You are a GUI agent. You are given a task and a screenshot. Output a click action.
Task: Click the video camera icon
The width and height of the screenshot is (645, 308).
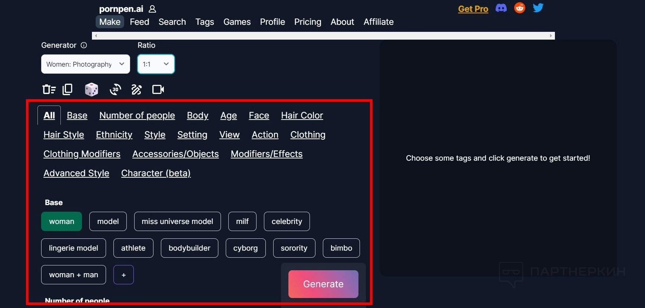coord(158,90)
